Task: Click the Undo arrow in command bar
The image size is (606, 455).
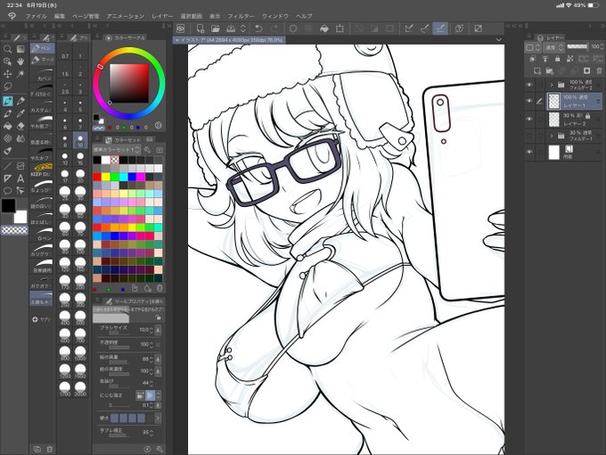Action: [258, 29]
